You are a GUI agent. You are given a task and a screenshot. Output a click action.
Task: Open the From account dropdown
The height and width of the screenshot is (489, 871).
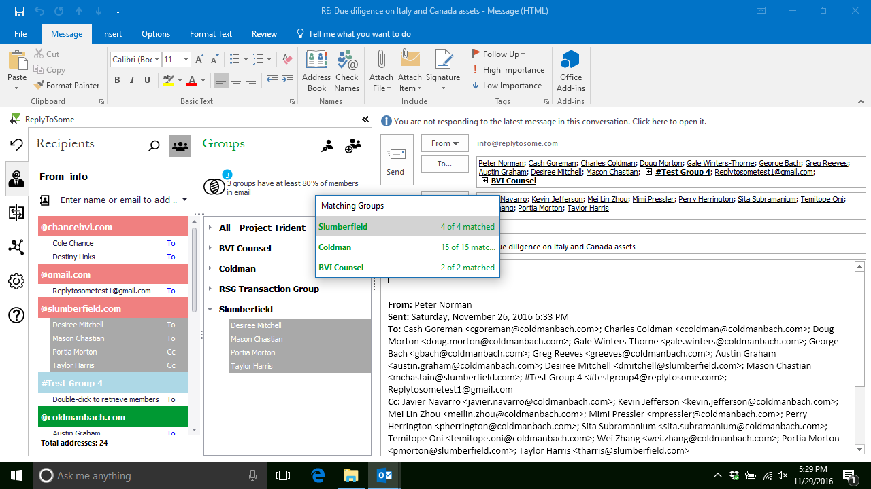[x=445, y=143]
